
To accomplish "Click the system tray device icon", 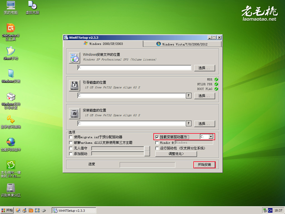I will click(x=265, y=210).
